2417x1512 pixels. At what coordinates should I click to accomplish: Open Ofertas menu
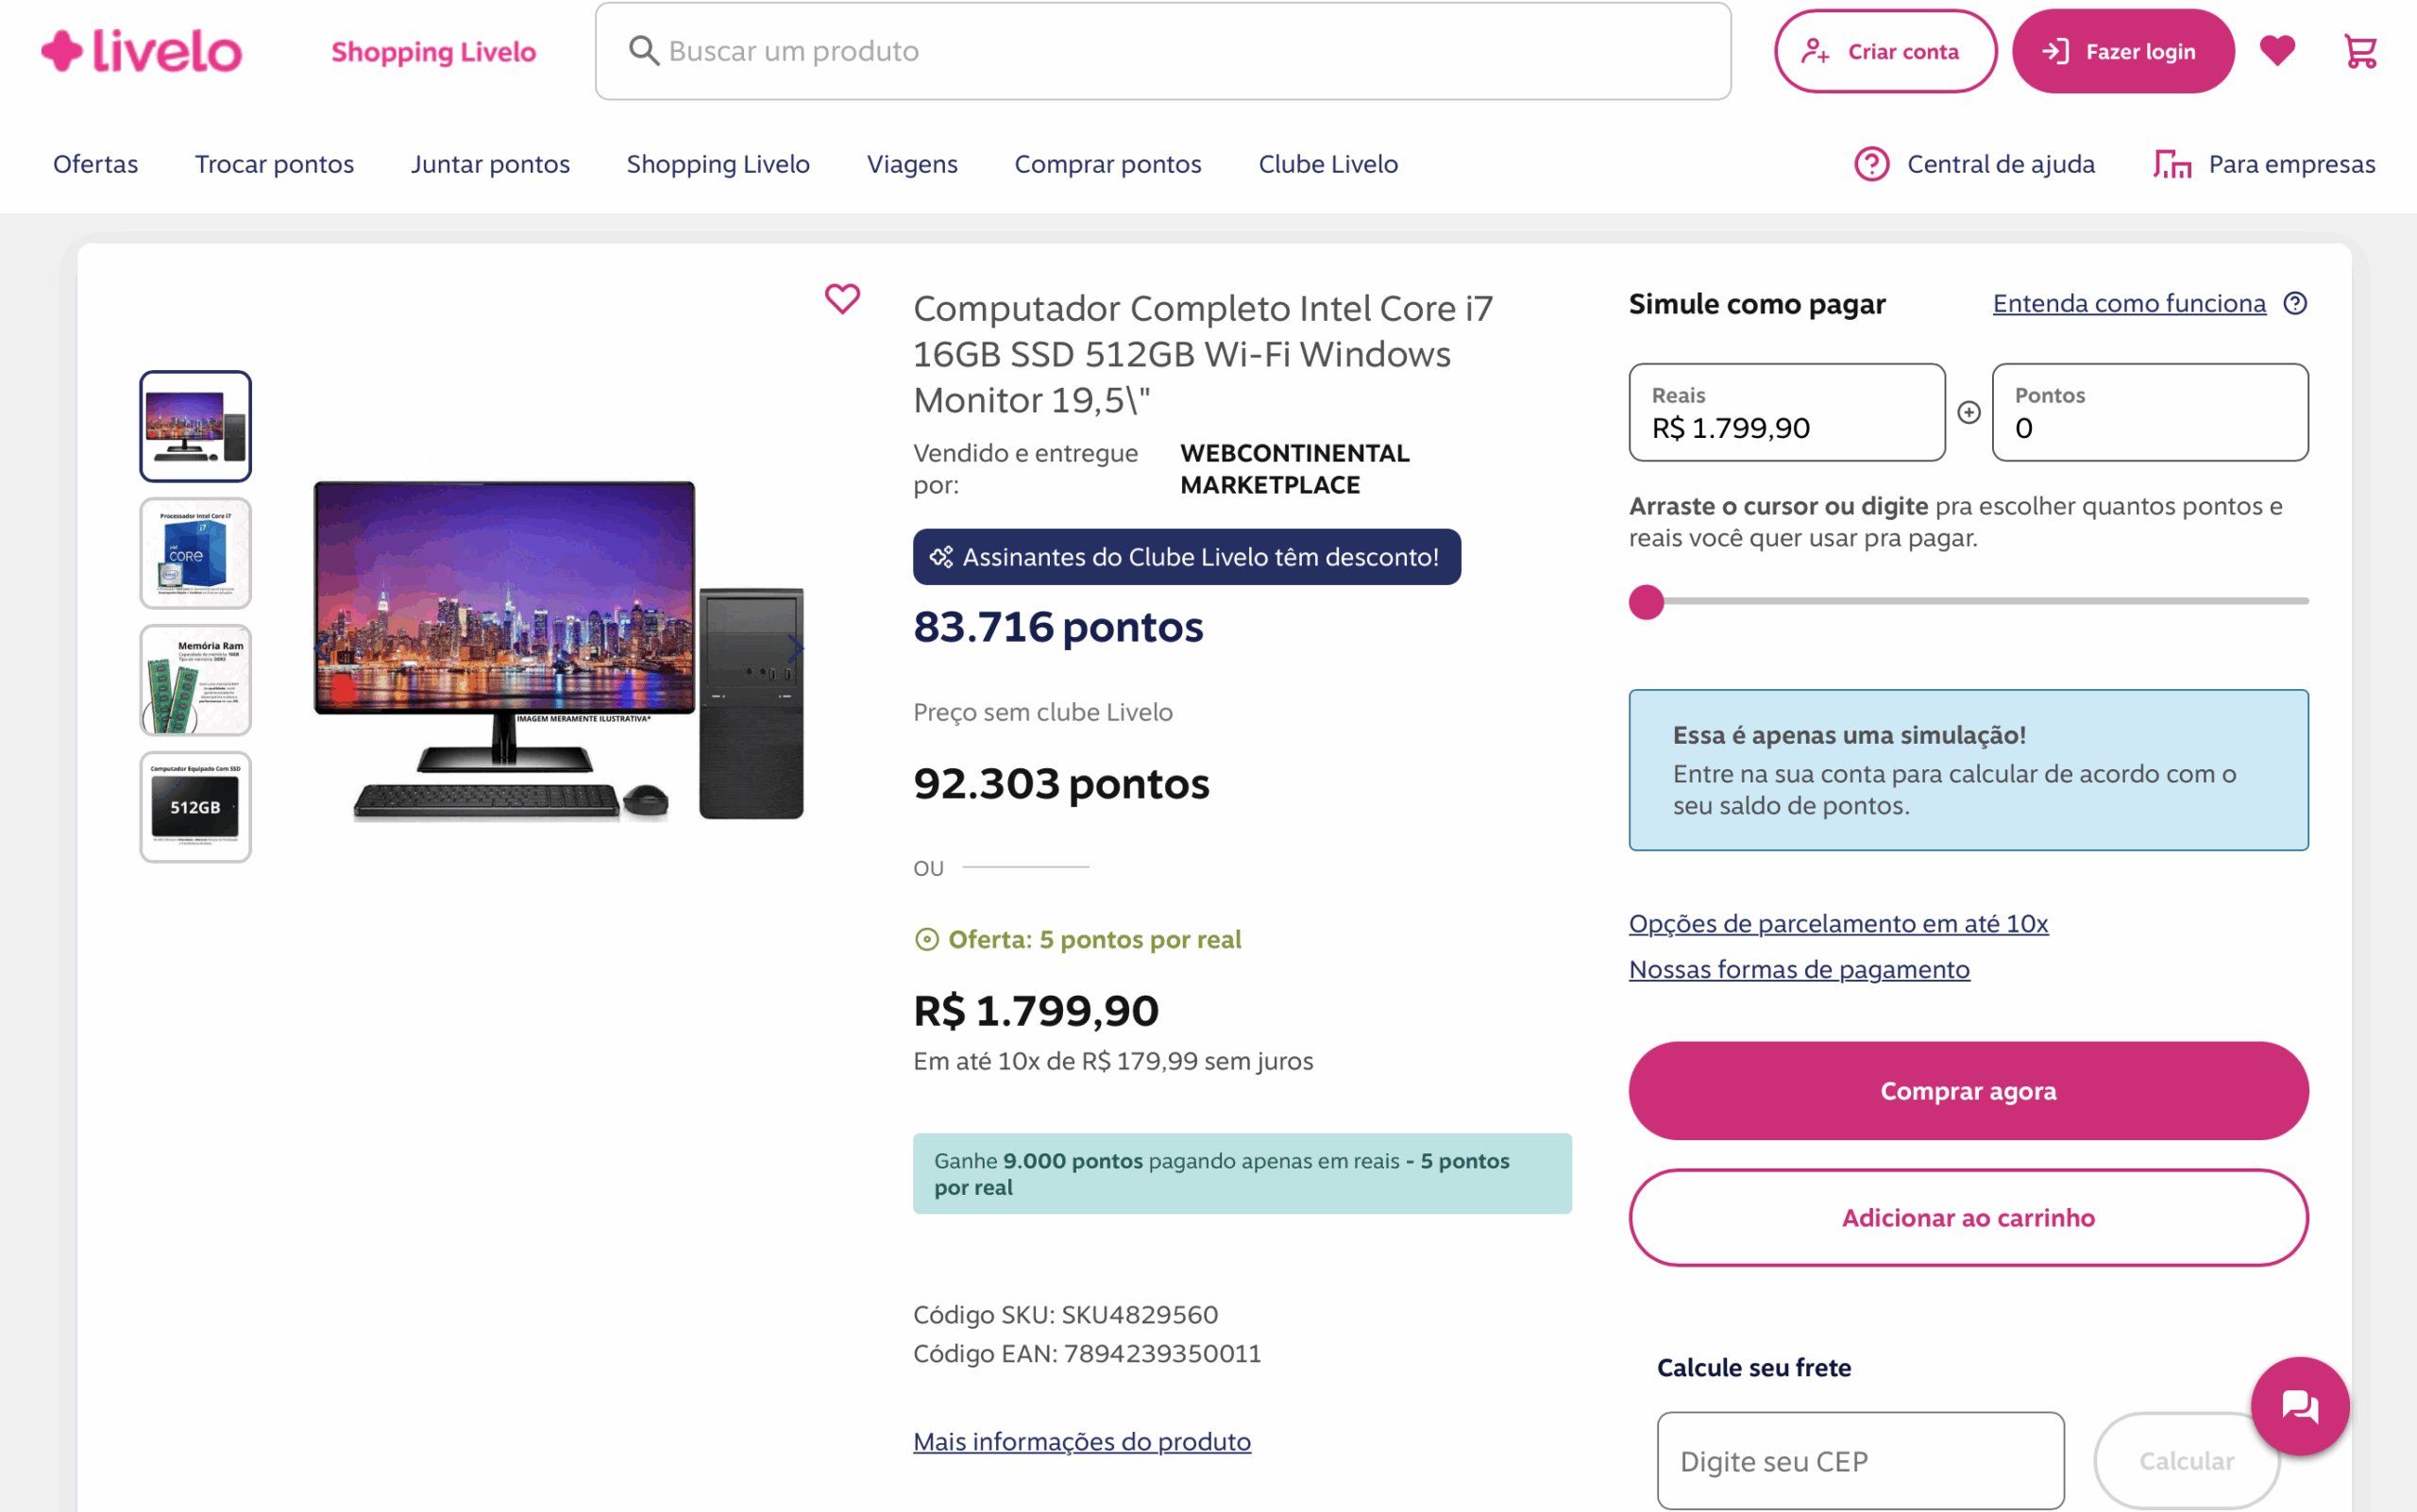pyautogui.click(x=95, y=164)
